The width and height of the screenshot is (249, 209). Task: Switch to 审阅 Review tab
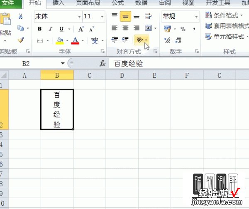[x=165, y=3]
